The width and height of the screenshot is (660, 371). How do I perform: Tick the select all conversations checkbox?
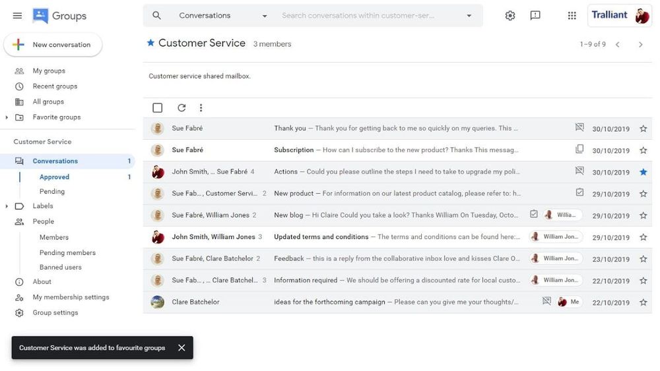(157, 108)
